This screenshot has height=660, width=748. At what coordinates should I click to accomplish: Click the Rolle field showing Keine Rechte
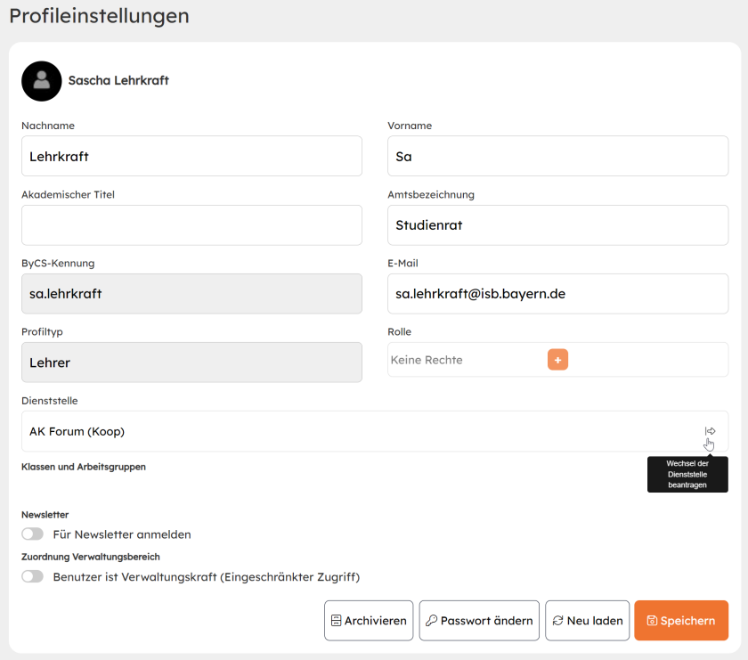click(463, 360)
